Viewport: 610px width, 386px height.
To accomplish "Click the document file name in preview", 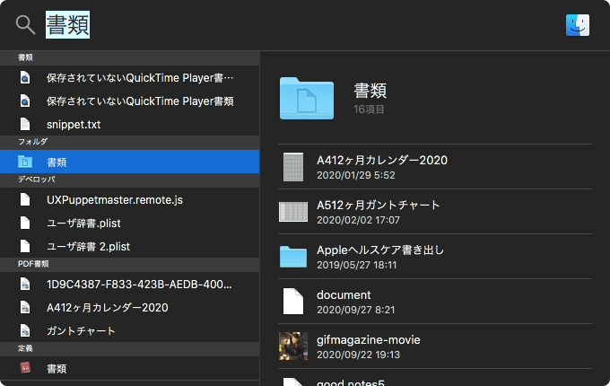I will point(344,295).
